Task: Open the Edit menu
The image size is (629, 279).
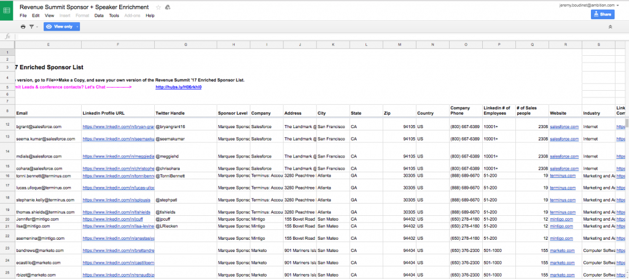Action: point(36,15)
